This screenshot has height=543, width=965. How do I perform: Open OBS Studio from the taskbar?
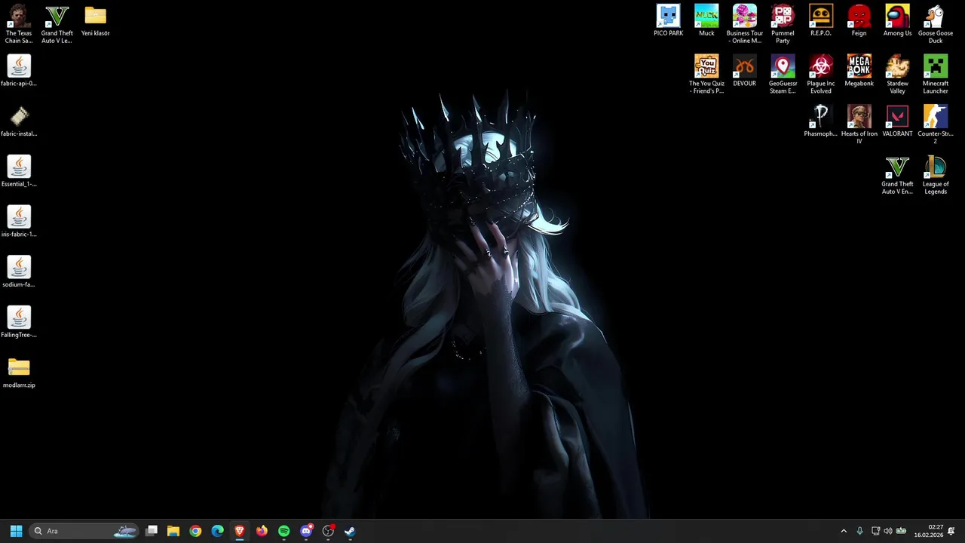pos(328,531)
